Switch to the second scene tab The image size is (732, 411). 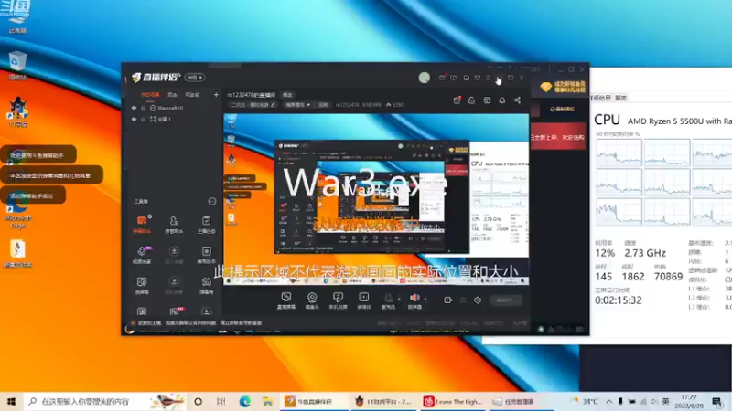[172, 95]
